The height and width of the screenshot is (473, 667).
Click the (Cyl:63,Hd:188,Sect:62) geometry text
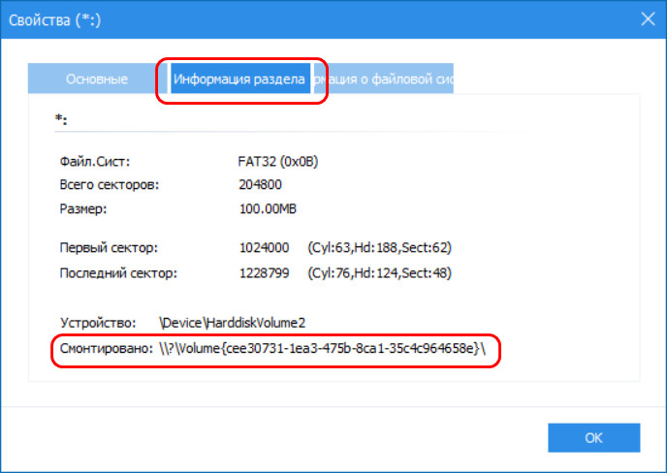(379, 247)
